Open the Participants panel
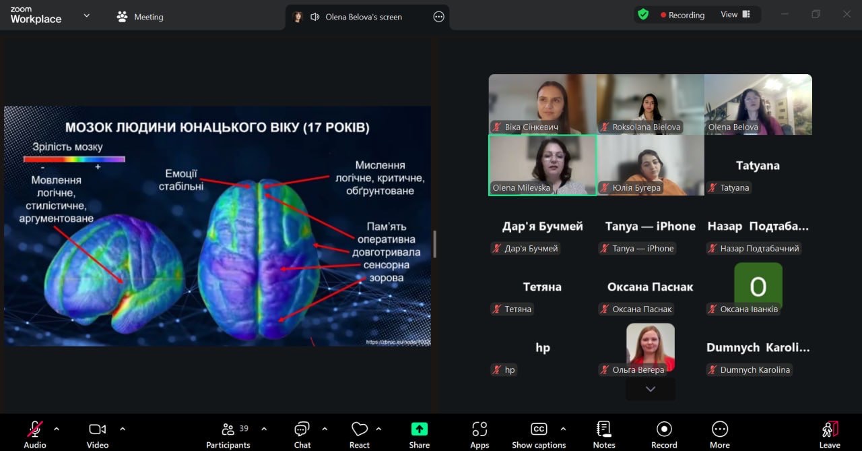Viewport: 862px width, 451px height. [x=228, y=434]
